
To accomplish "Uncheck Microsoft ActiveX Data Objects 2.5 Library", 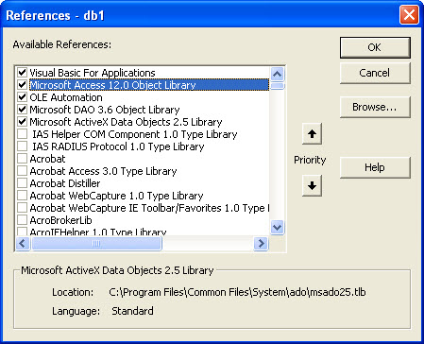I will pyautogui.click(x=22, y=122).
